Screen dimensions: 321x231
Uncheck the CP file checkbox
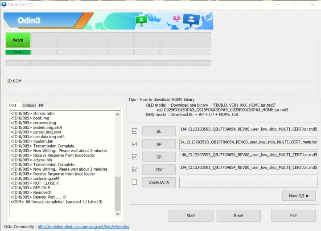pyautogui.click(x=135, y=157)
